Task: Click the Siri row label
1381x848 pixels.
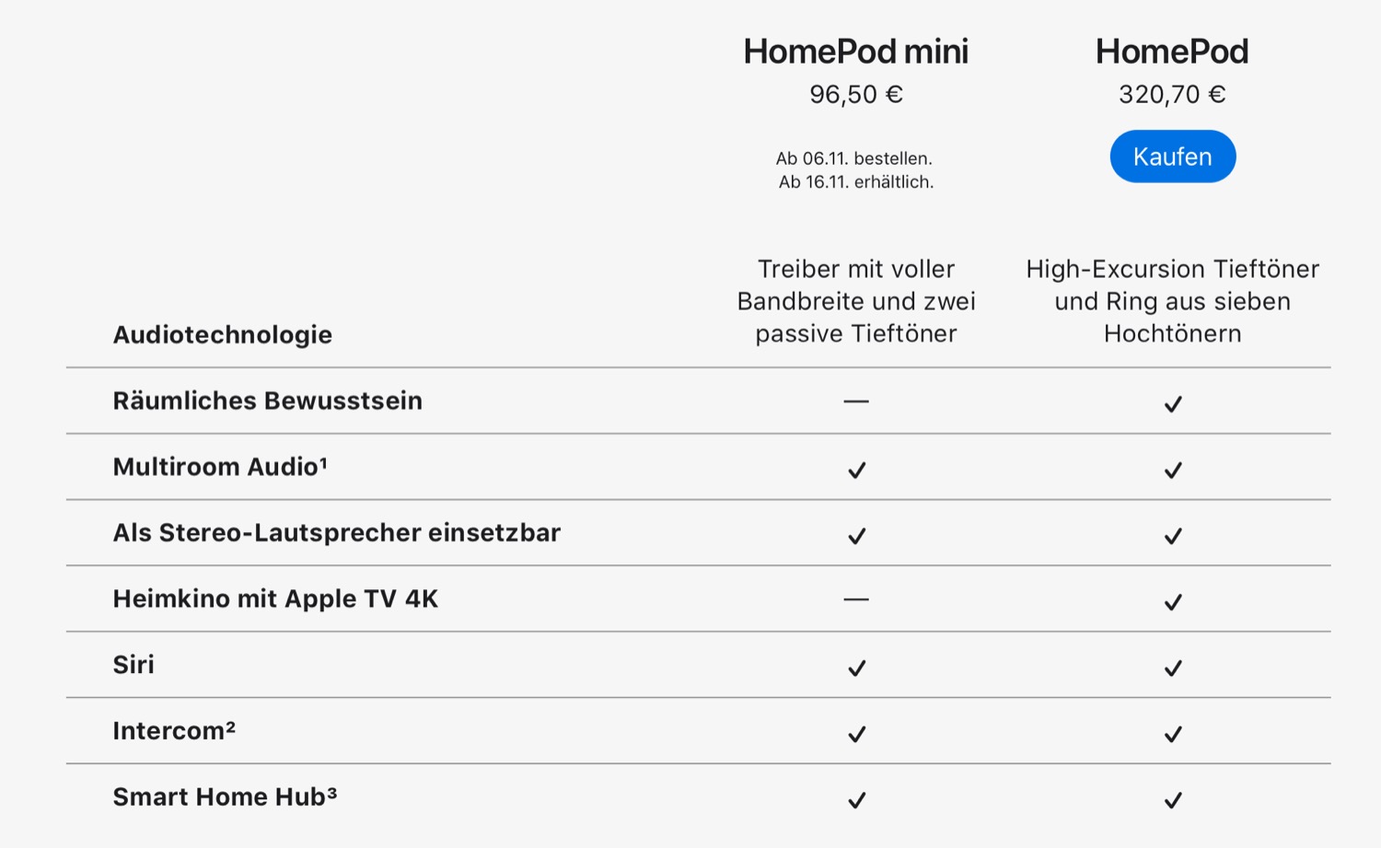Action: [x=133, y=665]
